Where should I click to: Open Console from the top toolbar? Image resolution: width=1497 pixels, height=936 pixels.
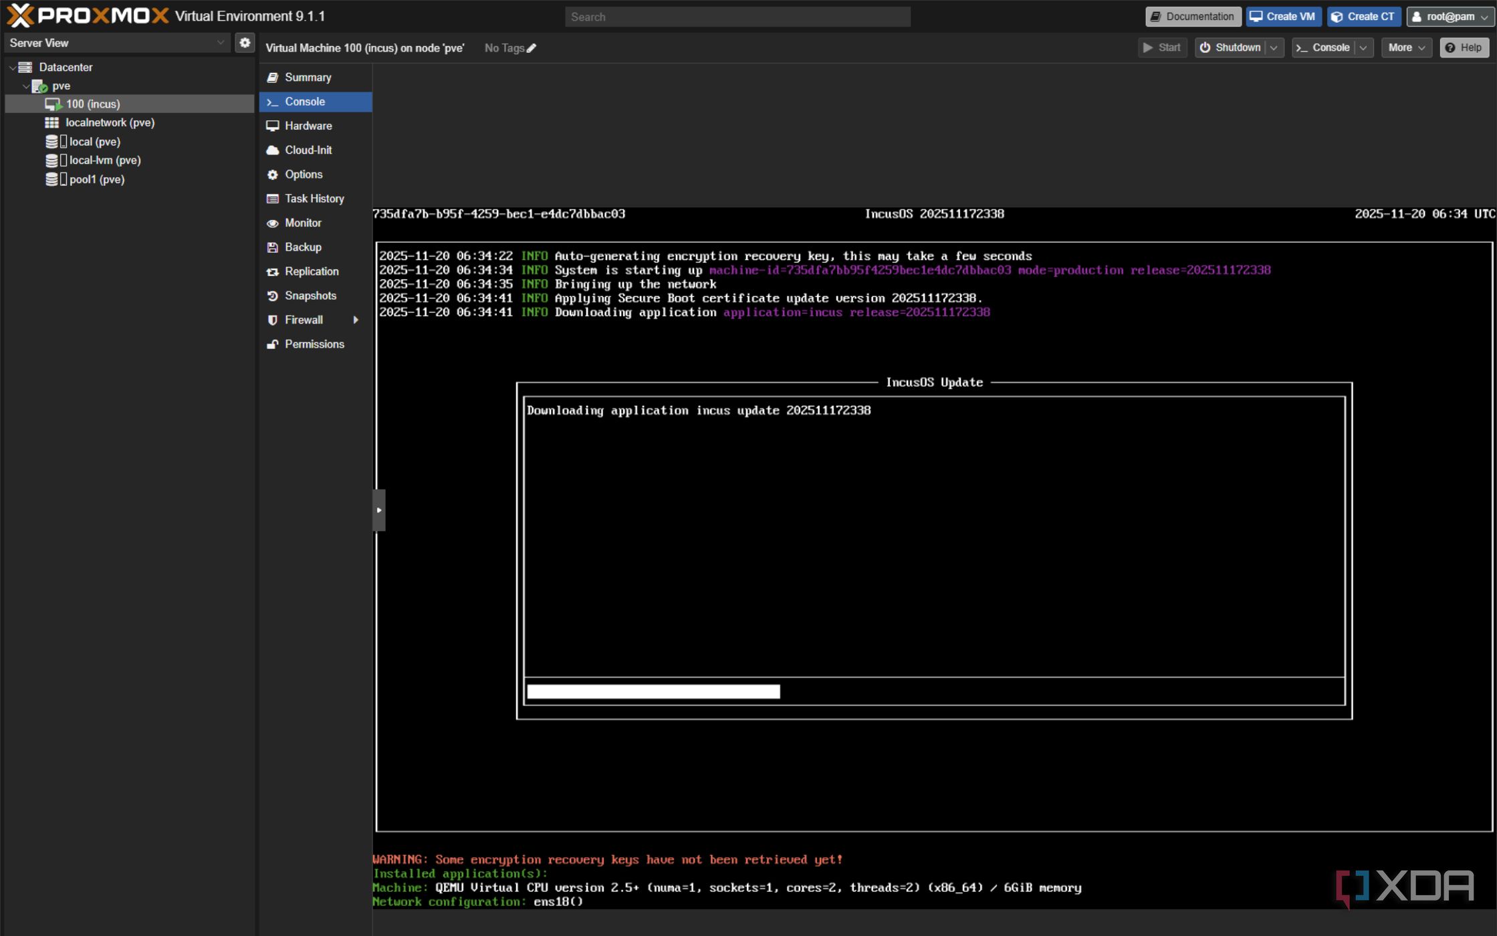click(x=1323, y=47)
